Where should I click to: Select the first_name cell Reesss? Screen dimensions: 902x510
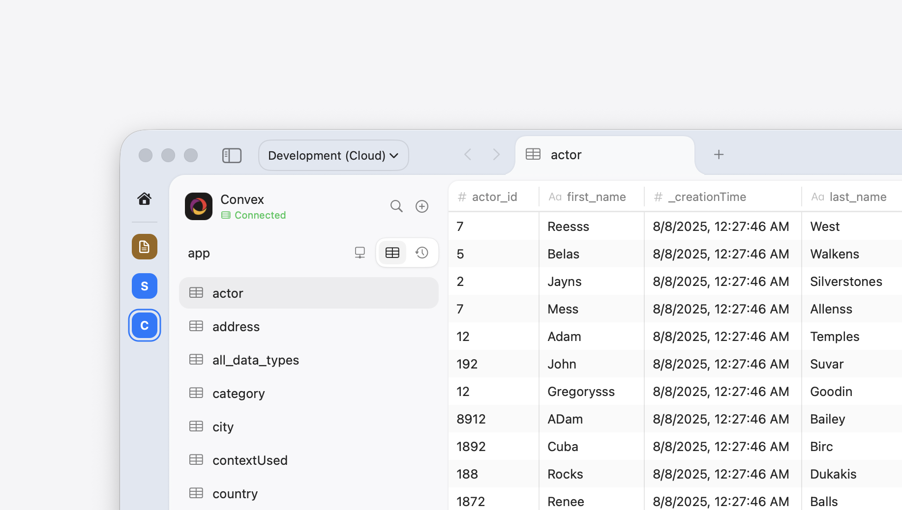(x=592, y=227)
